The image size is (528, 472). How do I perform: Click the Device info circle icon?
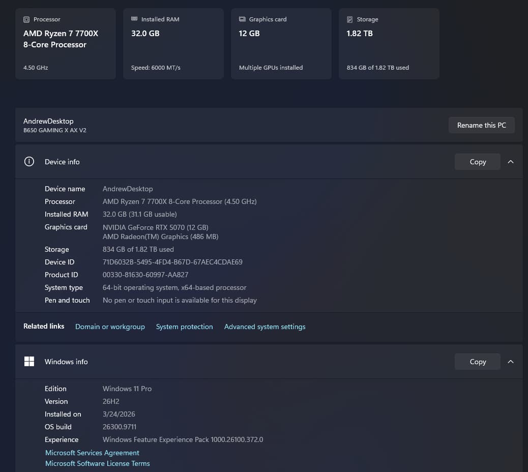click(x=30, y=162)
